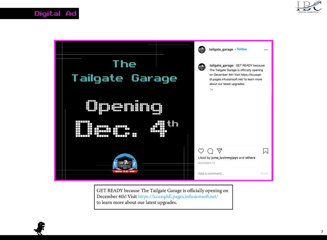The height and width of the screenshot is (240, 327).
Task: Open tailgate_garage username in the caption
Action: (x=221, y=66)
